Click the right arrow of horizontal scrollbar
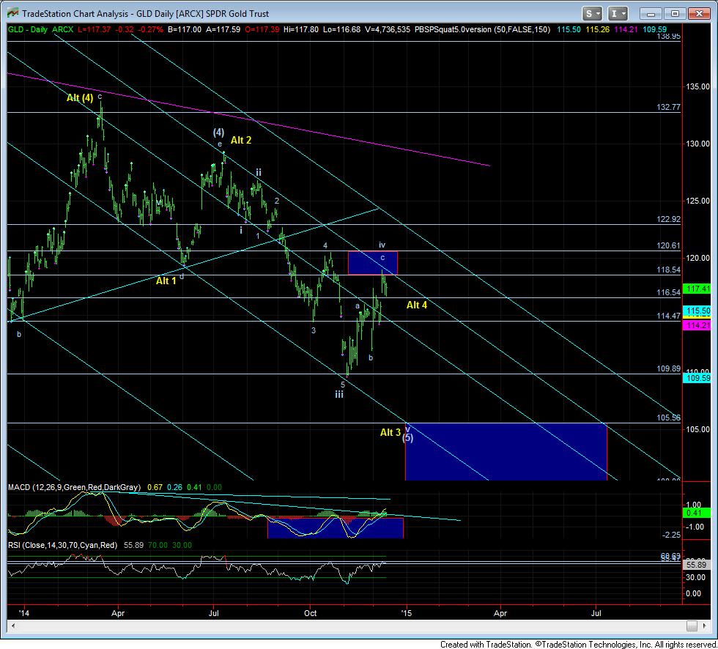The height and width of the screenshot is (649, 718). pyautogui.click(x=703, y=626)
